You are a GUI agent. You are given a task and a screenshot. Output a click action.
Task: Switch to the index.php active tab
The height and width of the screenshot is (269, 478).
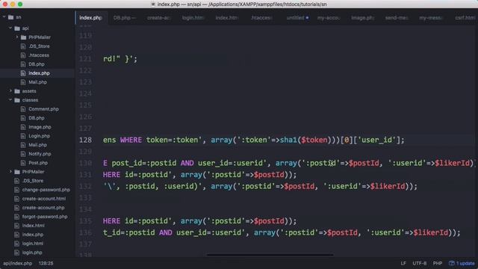point(90,18)
